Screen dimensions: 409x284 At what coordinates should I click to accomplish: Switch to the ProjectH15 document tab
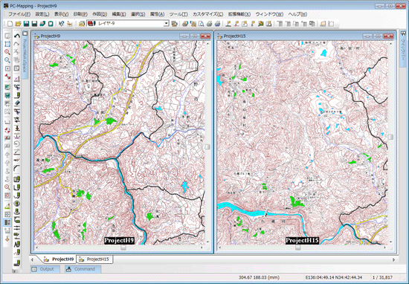(95, 259)
